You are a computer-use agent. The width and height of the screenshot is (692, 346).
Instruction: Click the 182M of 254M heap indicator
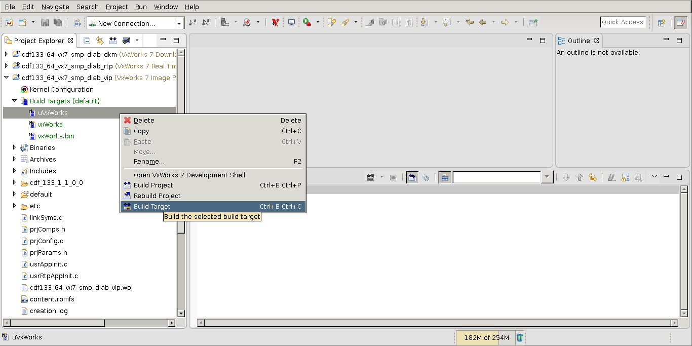[485, 338]
